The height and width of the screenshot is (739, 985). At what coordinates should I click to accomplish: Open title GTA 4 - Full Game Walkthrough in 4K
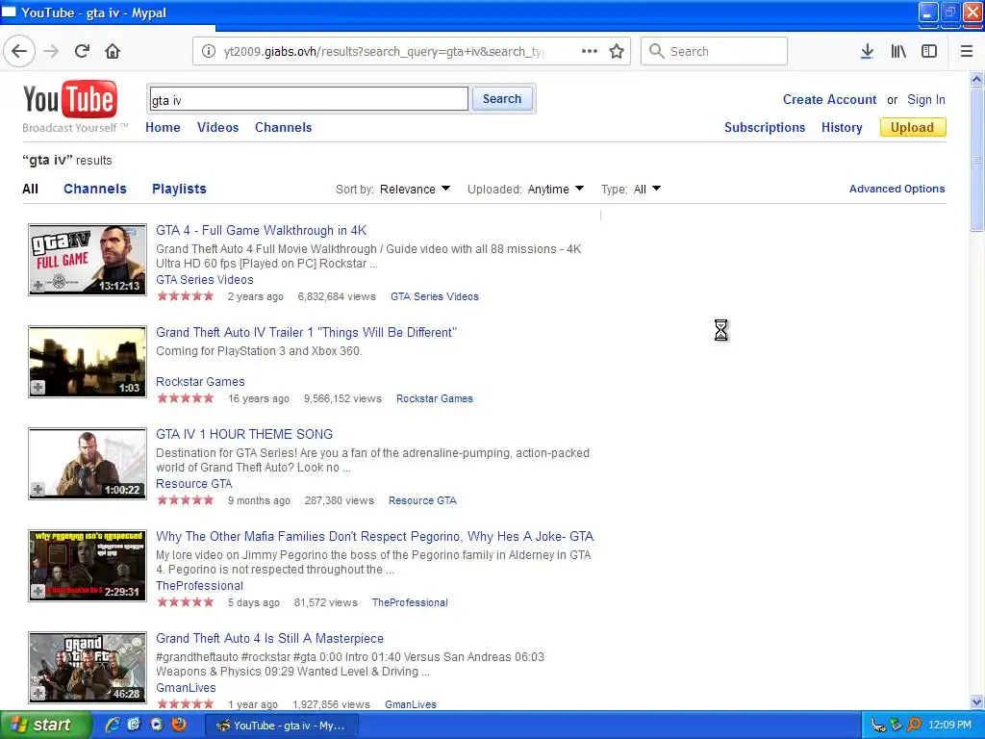262,231
